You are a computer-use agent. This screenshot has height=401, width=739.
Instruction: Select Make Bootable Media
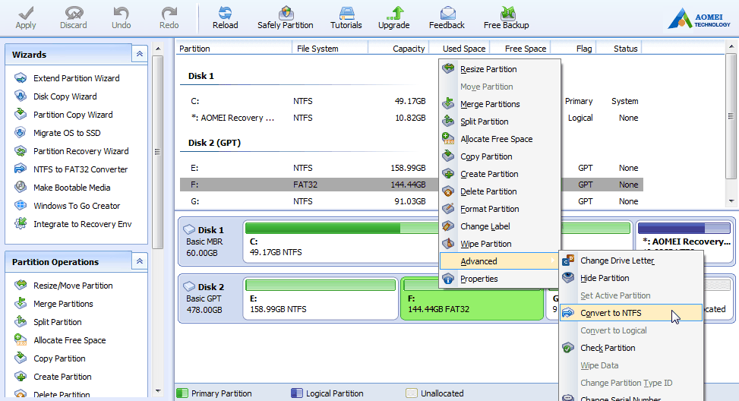pyautogui.click(x=71, y=188)
